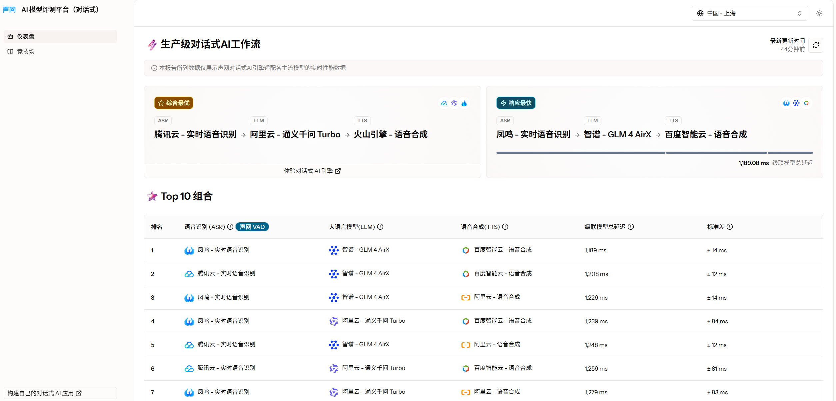The width and height of the screenshot is (836, 401).
Task: Click the Fengming icon in 响应最快 card
Action: (x=786, y=103)
